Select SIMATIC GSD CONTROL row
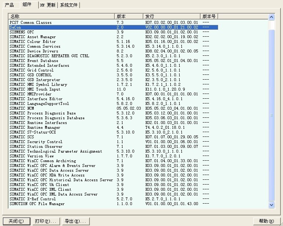The image size is (283, 226). click(114, 75)
